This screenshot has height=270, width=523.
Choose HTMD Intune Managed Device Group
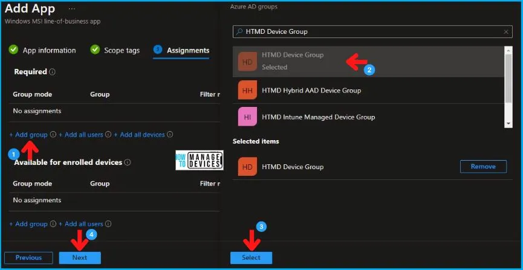[369, 117]
